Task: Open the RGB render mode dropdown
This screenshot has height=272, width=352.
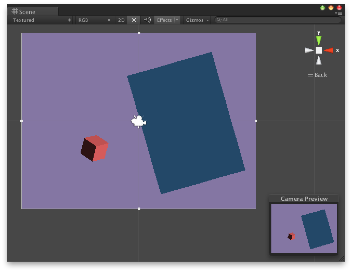Action: [94, 20]
